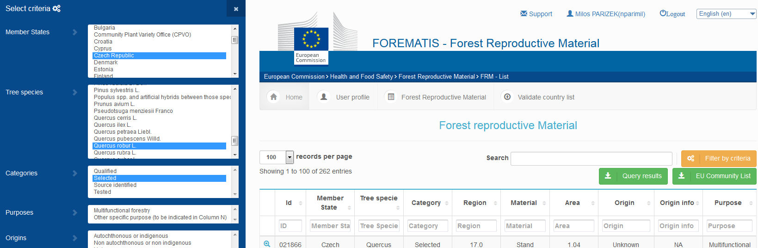The width and height of the screenshot is (758, 248).
Task: Select Pseudotsuga menziesii Franco species
Action: point(159,111)
